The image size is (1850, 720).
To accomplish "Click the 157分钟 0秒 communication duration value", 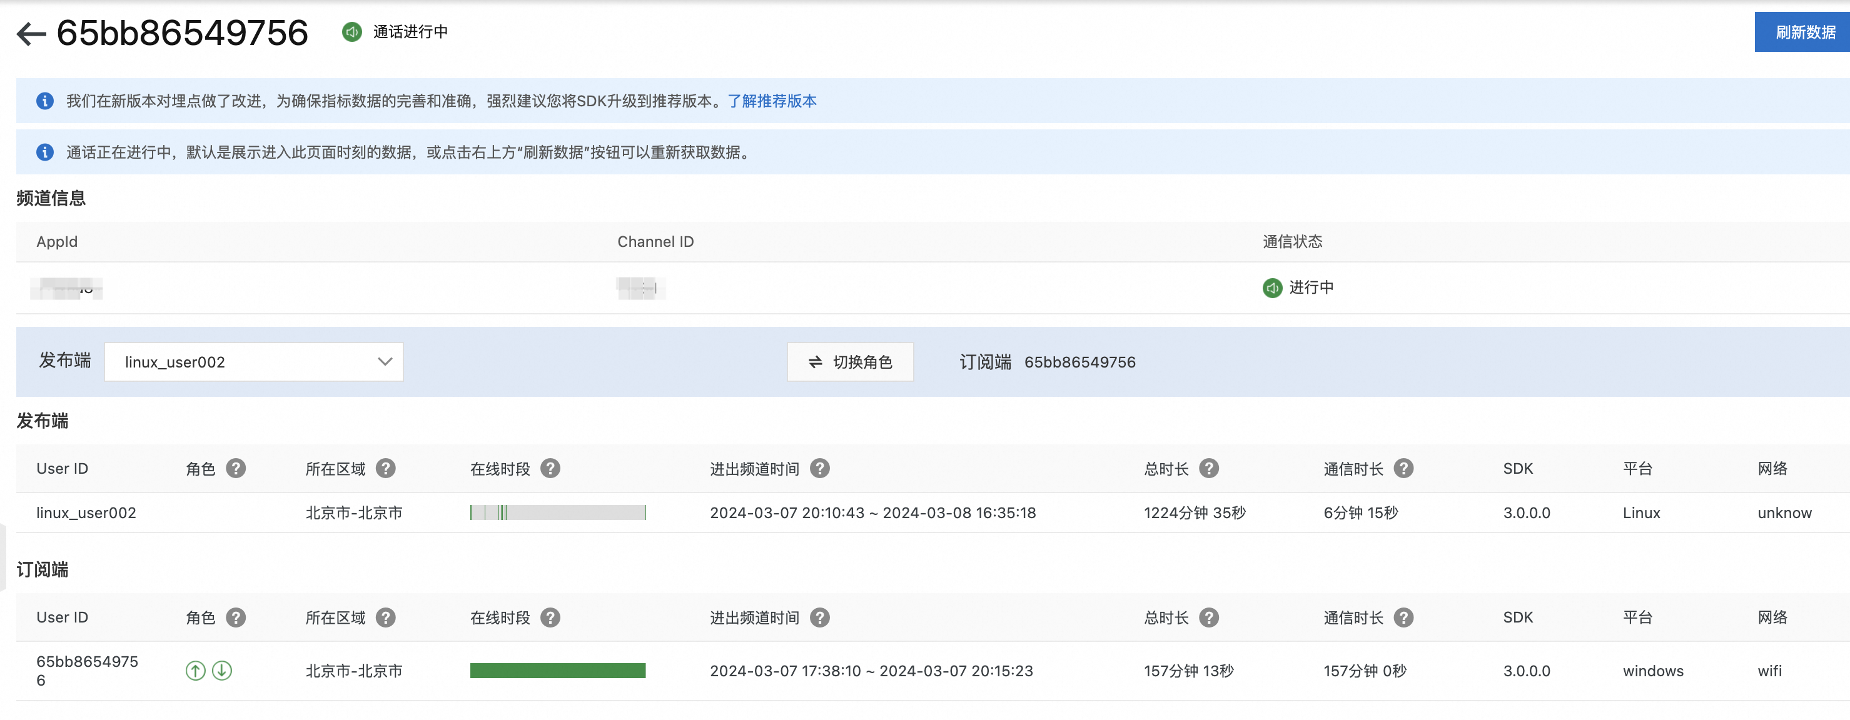I will 1365,671.
